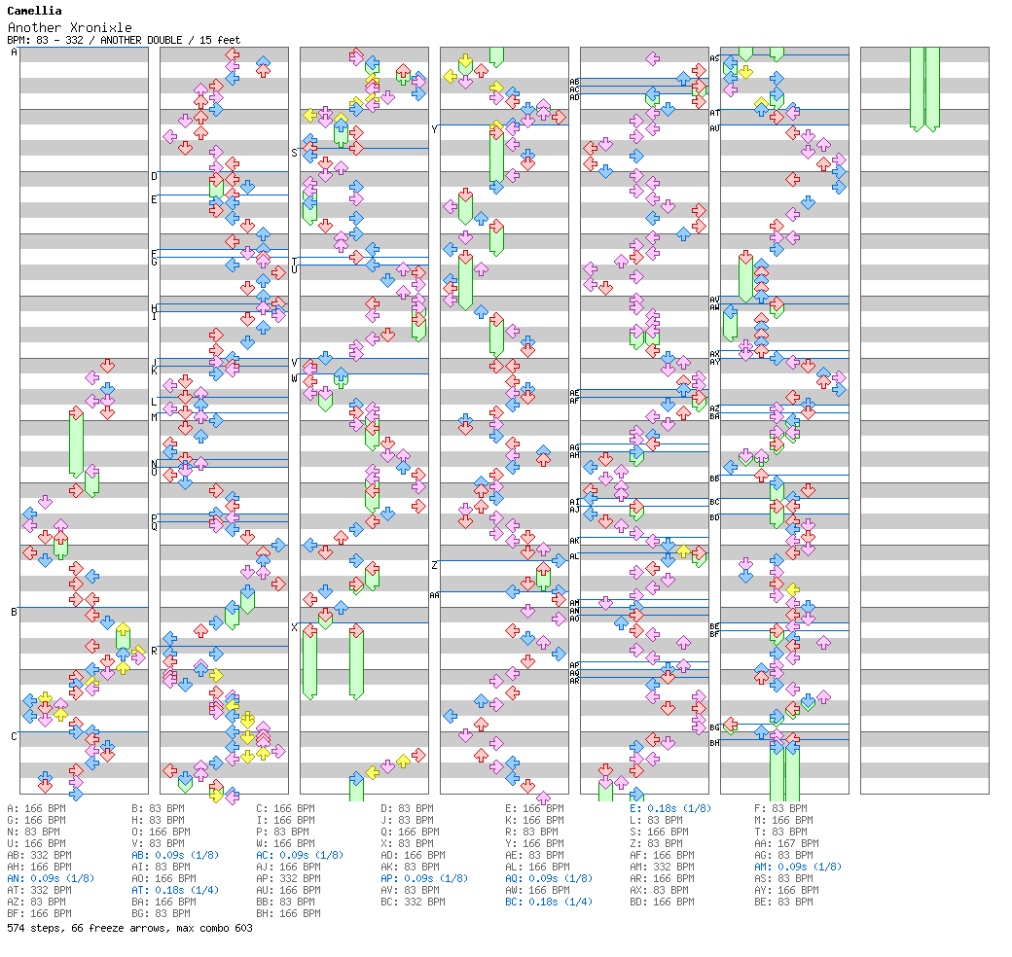1012x957 pixels.
Task: Select blue stop entry "AQ: 0.09s (1/8)"
Action: click(549, 878)
